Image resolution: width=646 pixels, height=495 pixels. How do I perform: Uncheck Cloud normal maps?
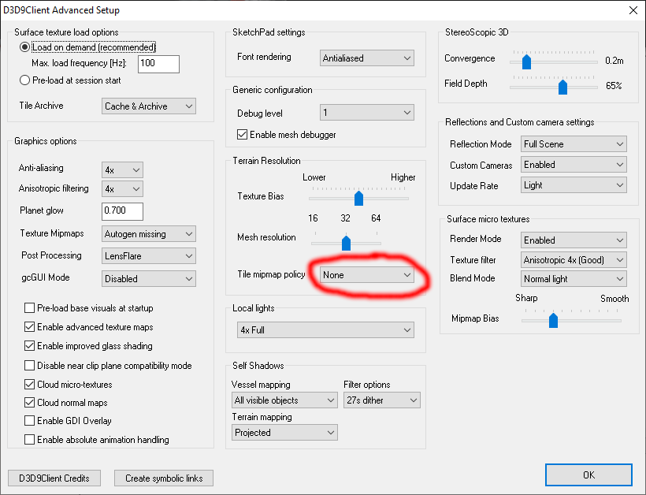29,403
